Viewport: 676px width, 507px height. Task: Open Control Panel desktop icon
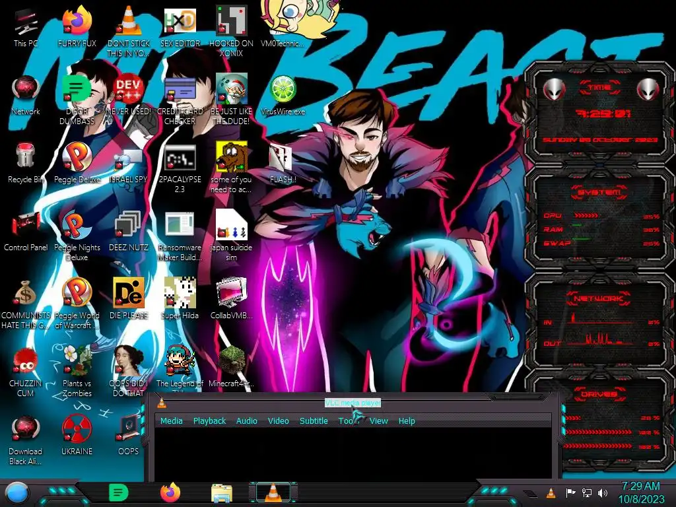[x=26, y=232]
